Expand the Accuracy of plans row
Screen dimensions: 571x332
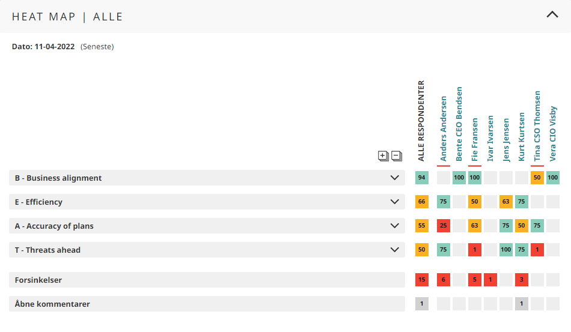pyautogui.click(x=395, y=226)
